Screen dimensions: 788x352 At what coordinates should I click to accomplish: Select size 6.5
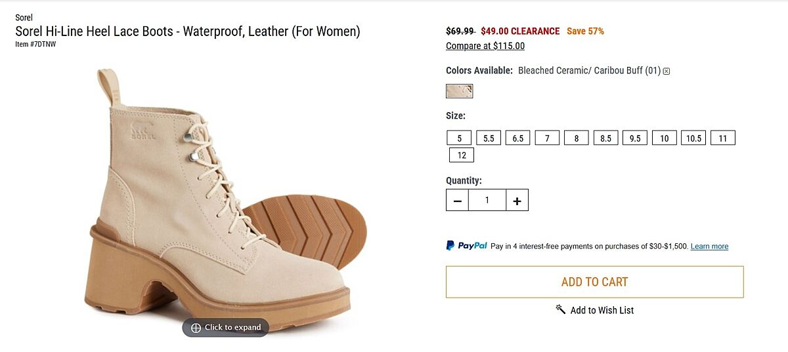click(517, 138)
